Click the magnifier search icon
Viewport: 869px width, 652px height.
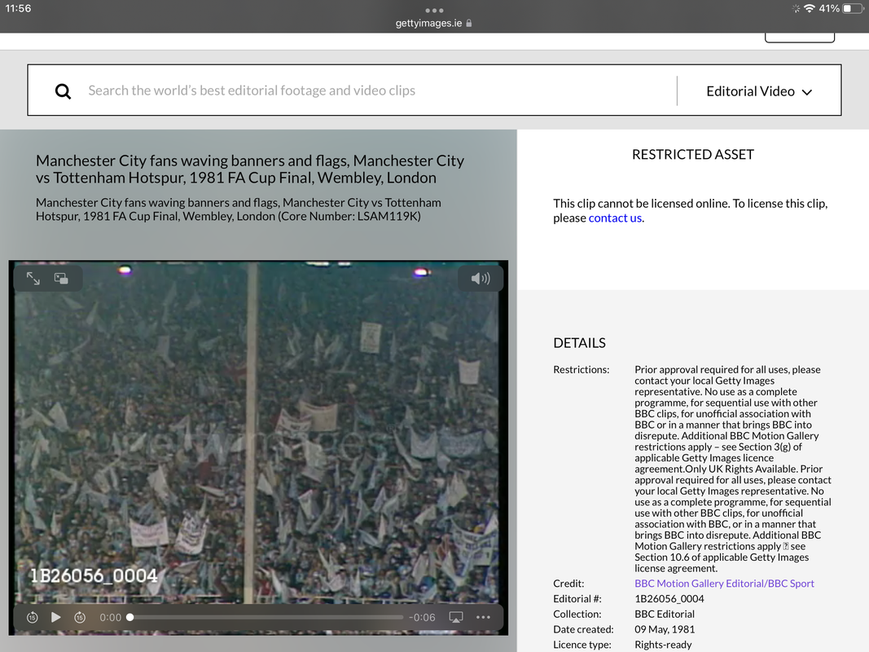(64, 91)
